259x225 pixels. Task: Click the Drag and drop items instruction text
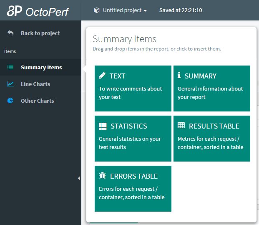(x=157, y=49)
